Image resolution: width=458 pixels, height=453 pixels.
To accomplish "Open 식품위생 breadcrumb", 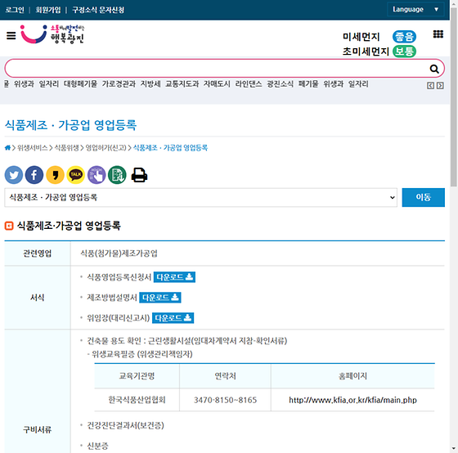I will click(x=66, y=148).
